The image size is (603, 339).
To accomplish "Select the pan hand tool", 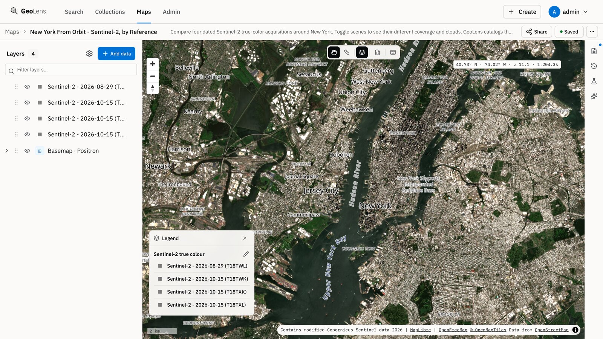I will click(x=334, y=52).
